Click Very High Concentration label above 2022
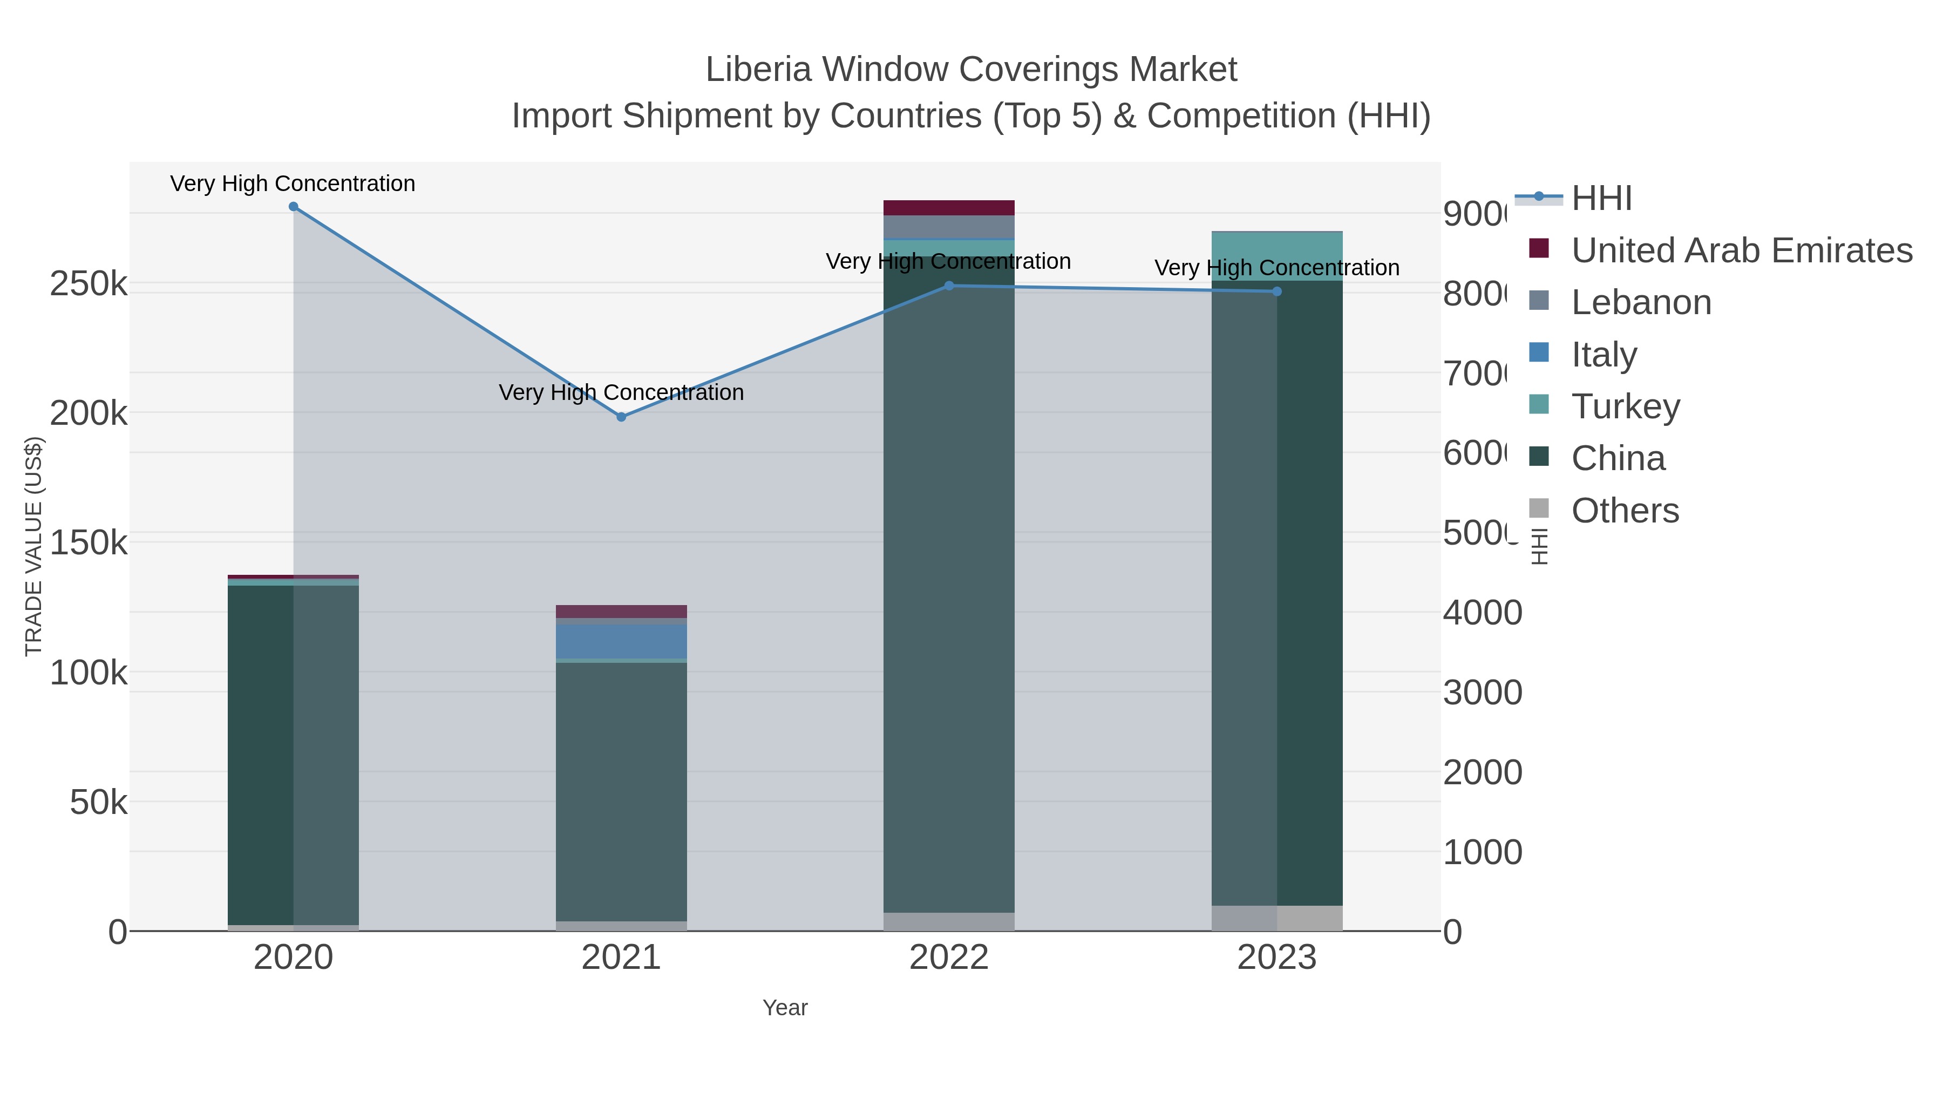The height and width of the screenshot is (1093, 1943). [948, 261]
